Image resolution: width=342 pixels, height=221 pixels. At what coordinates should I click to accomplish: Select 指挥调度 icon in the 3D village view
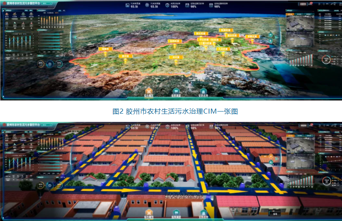point(176,213)
